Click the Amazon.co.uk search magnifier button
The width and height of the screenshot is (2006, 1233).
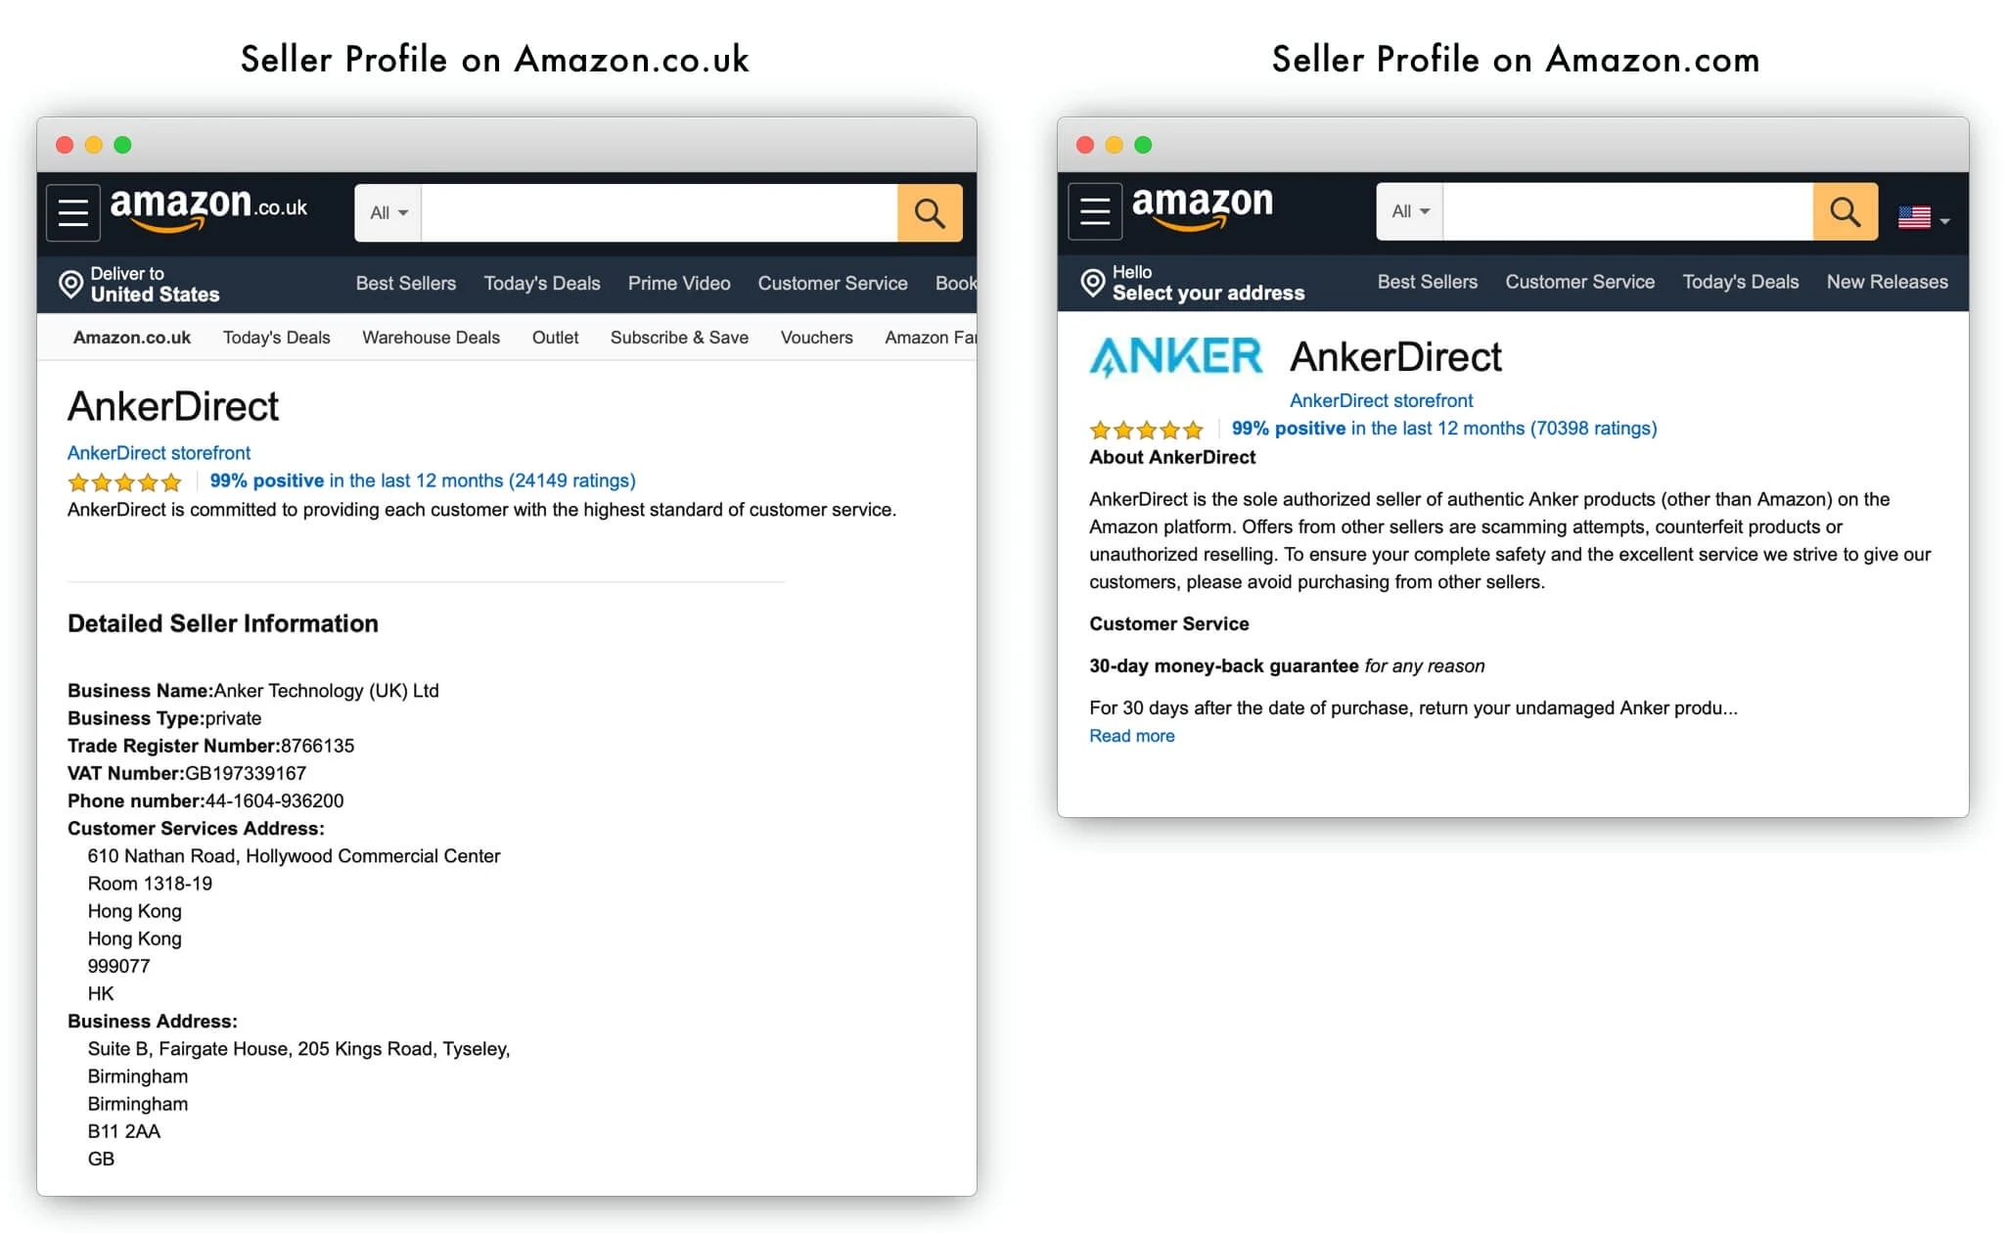(930, 212)
